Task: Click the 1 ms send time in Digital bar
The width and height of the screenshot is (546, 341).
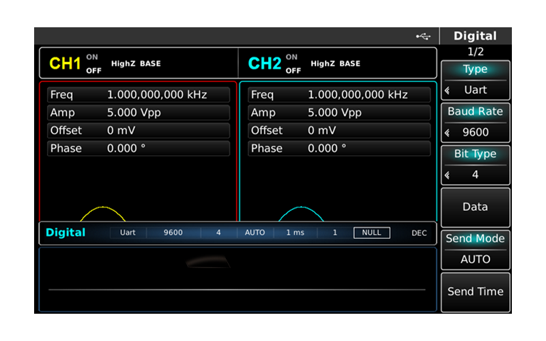Action: click(295, 233)
